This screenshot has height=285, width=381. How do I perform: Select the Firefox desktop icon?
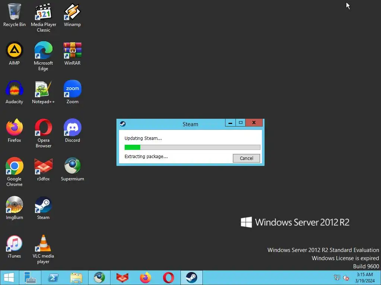pos(15,131)
